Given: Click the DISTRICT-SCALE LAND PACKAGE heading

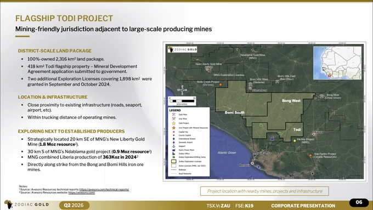Looking at the screenshot, I should coord(55,50).
